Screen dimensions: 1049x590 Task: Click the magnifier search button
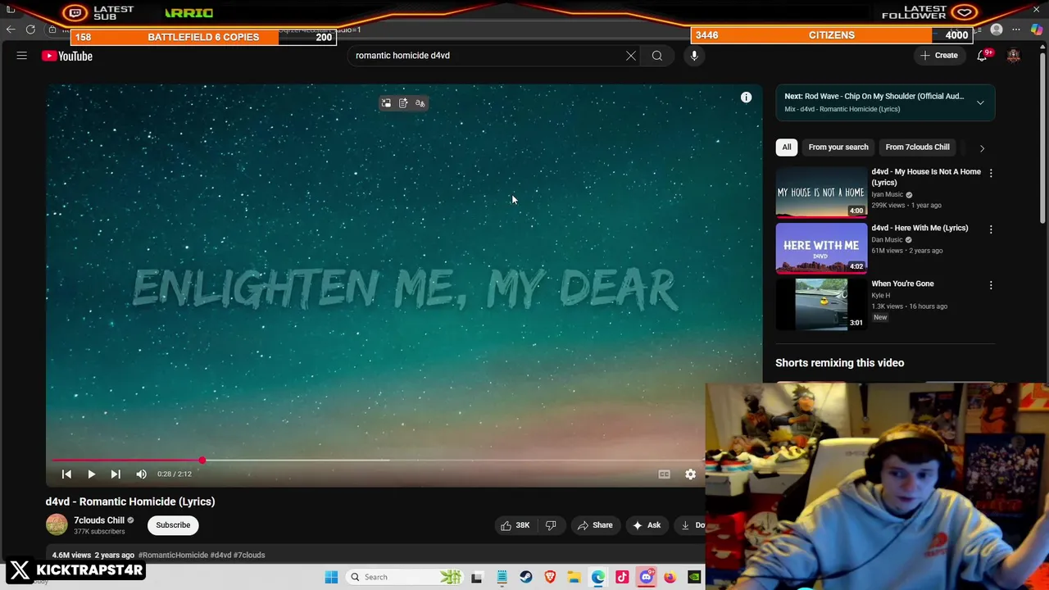click(x=657, y=56)
